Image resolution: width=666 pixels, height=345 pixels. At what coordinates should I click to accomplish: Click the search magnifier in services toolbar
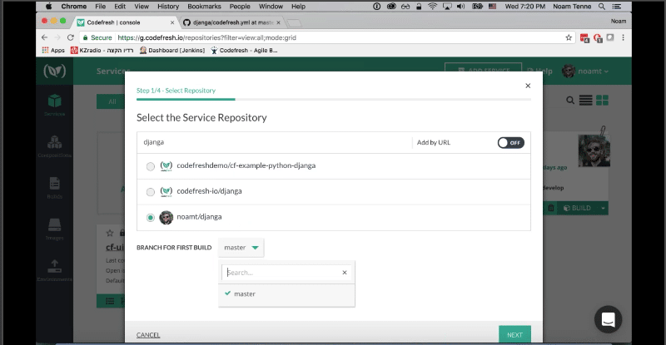[x=570, y=100]
